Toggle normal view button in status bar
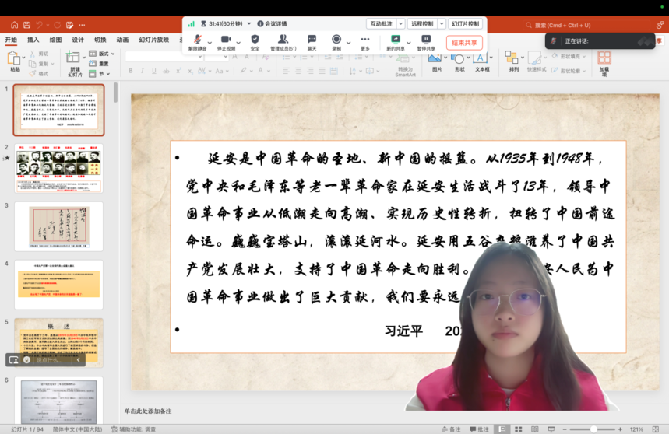This screenshot has height=434, width=669. click(x=502, y=429)
